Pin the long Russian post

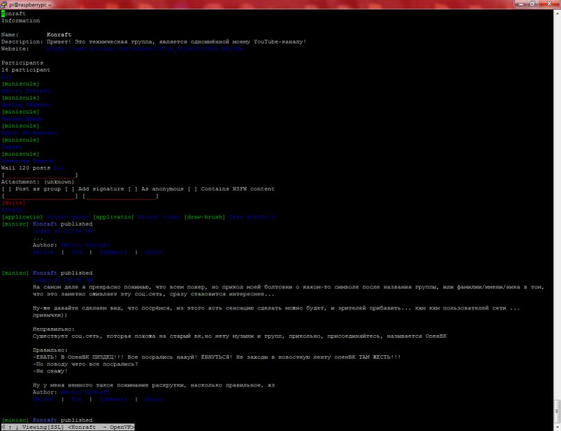76,399
